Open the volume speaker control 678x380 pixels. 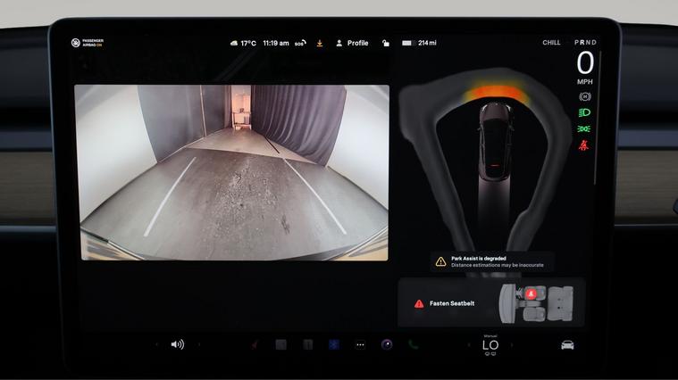tap(177, 344)
